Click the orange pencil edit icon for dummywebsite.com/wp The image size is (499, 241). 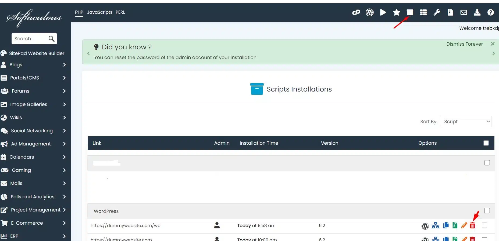point(464,226)
